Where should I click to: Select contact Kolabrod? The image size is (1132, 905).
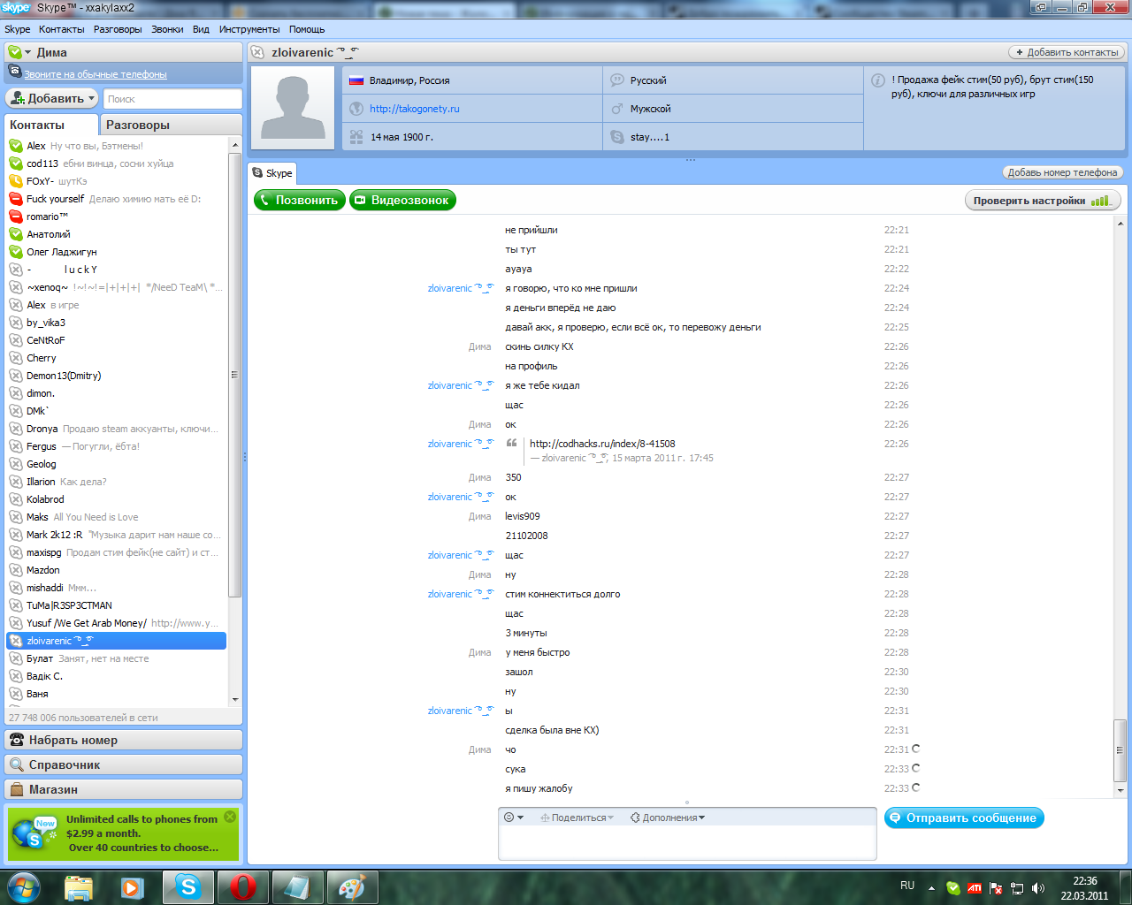coord(116,499)
